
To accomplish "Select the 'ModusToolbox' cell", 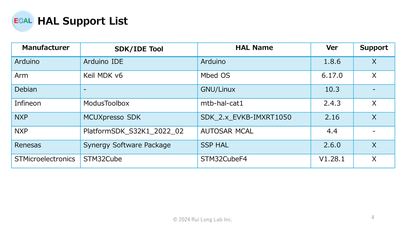I will [139, 105].
